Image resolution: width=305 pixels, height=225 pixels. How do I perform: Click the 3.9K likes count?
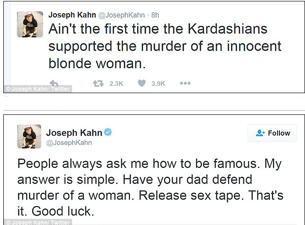point(158,84)
